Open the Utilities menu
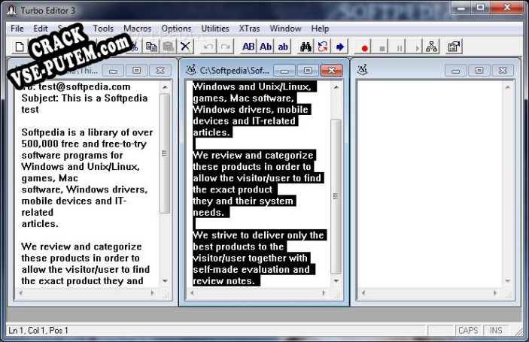Viewport: 529px width, 342px height. tap(215, 29)
